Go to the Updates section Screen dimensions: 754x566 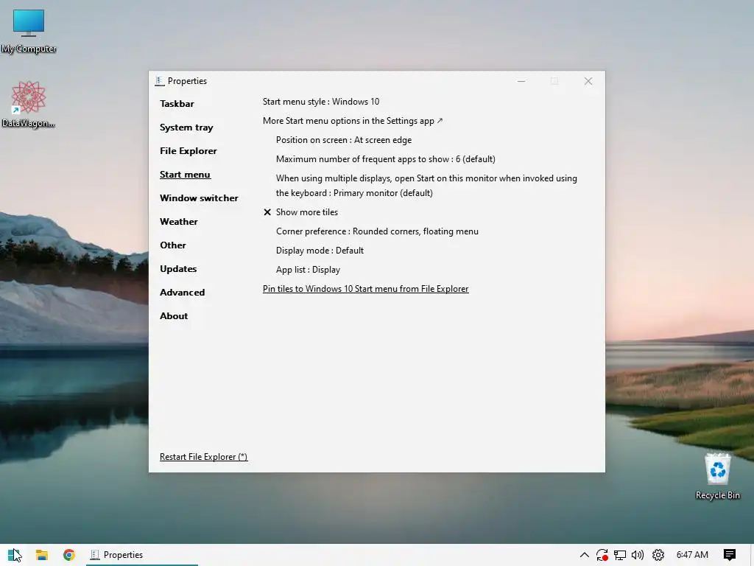[x=178, y=268]
